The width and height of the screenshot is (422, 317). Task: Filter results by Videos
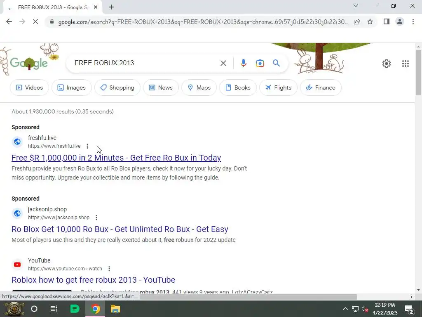pyautogui.click(x=29, y=88)
